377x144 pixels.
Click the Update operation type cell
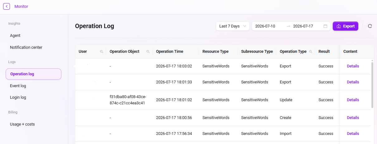point(286,100)
